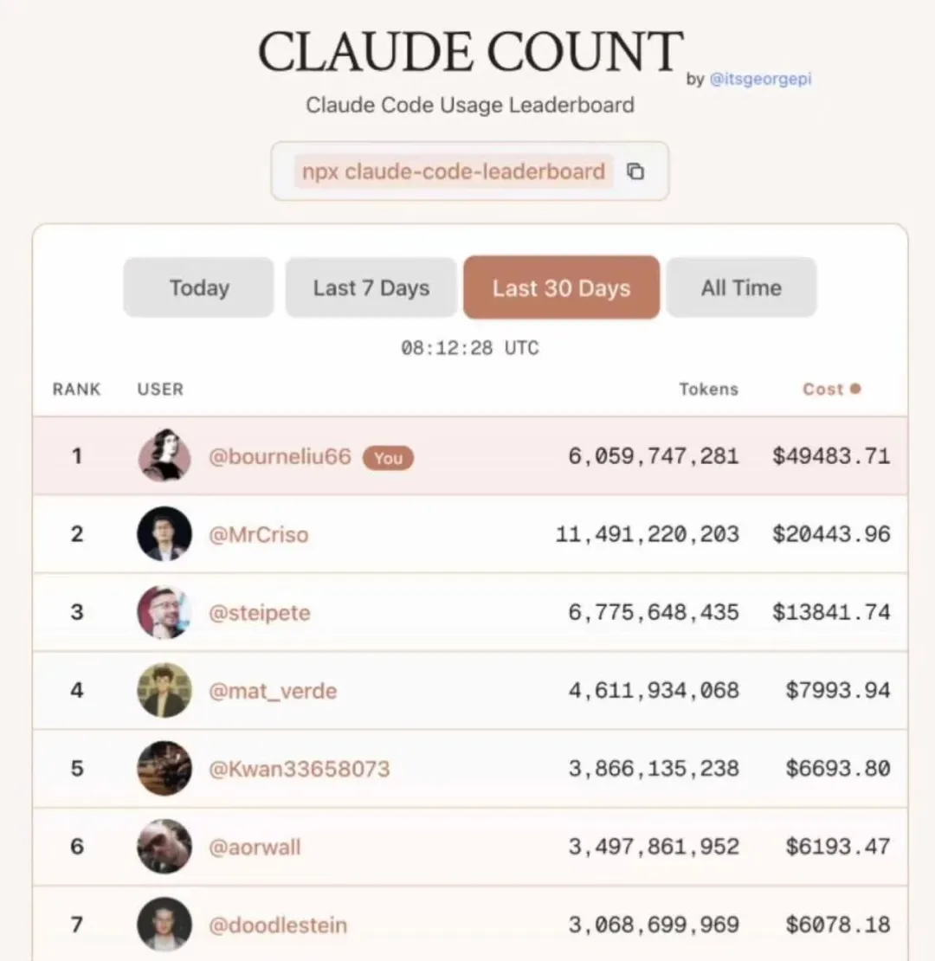Screen dimensions: 935x961
Task: Show the All Time leaderboard tab
Action: 741,287
